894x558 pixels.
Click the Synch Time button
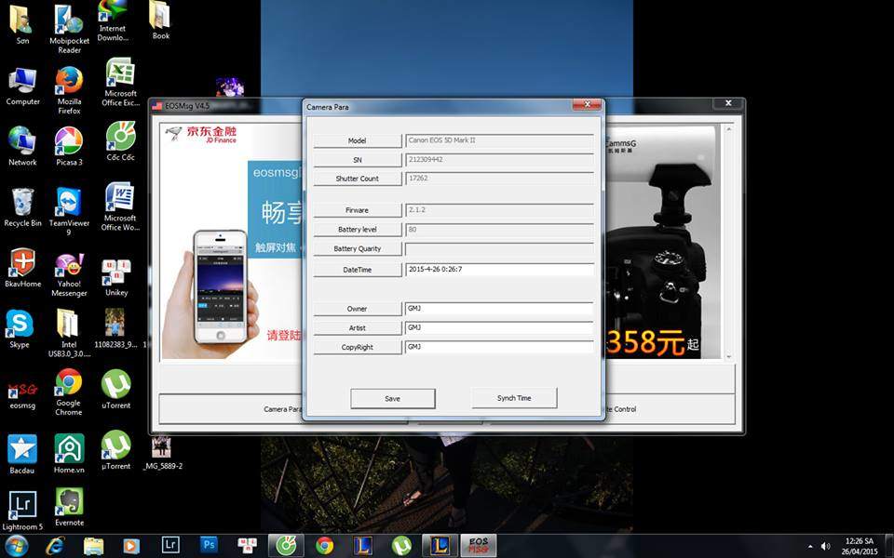(514, 398)
